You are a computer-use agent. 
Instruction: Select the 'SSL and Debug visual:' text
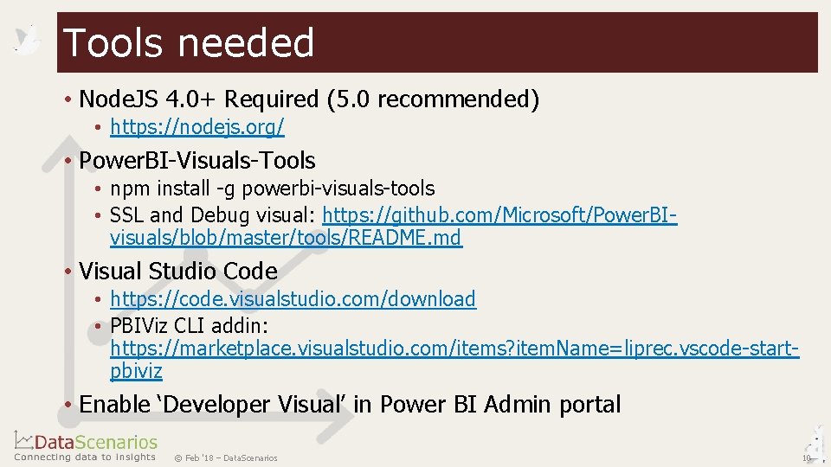click(213, 215)
